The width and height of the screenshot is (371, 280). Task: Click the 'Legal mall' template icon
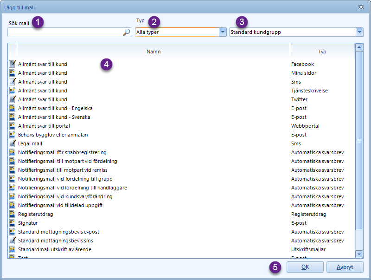(x=13, y=143)
